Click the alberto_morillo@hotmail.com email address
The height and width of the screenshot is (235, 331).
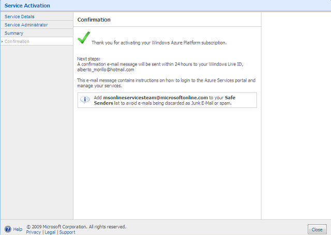[106, 70]
